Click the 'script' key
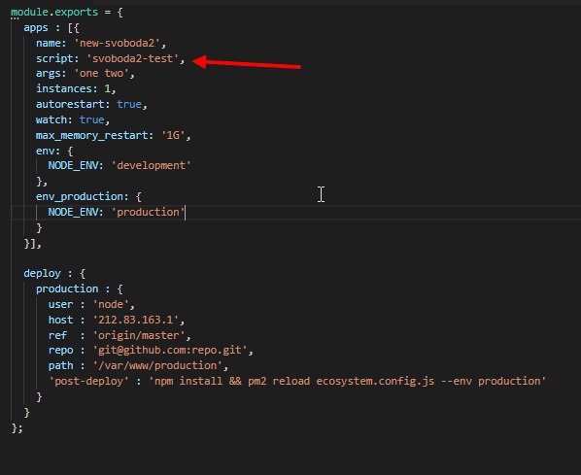The image size is (581, 475). [x=54, y=58]
